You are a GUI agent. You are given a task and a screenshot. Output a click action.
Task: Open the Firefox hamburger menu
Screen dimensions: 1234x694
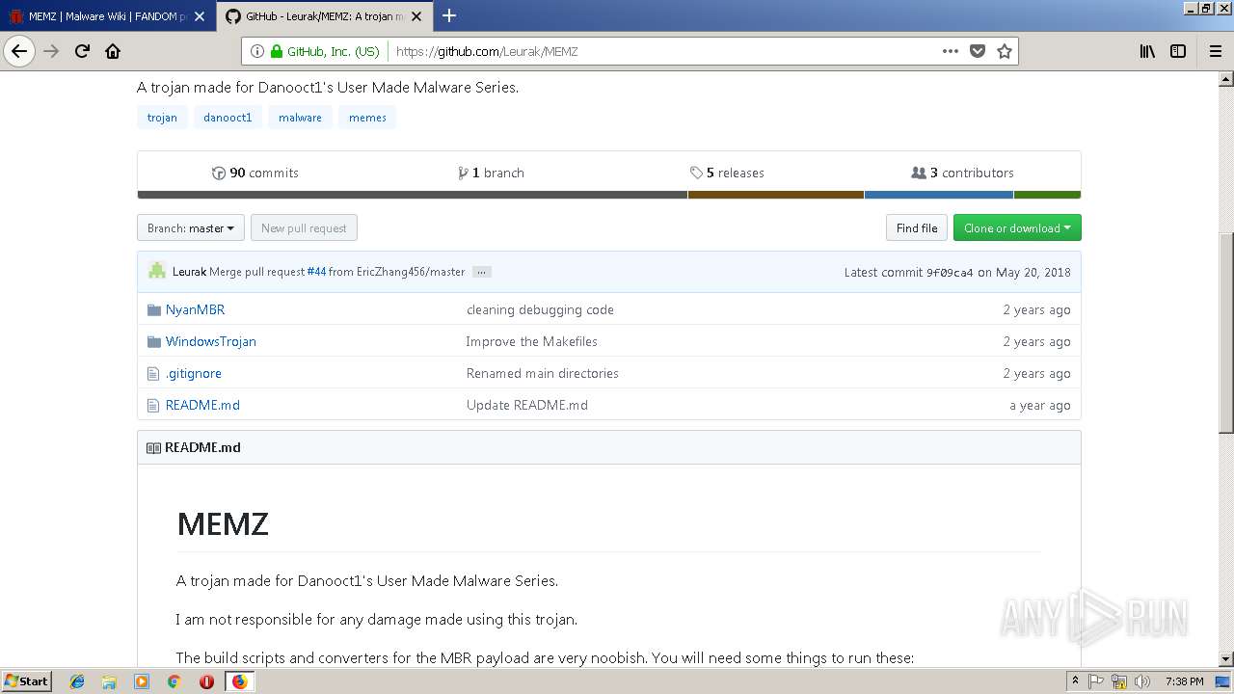pyautogui.click(x=1216, y=51)
